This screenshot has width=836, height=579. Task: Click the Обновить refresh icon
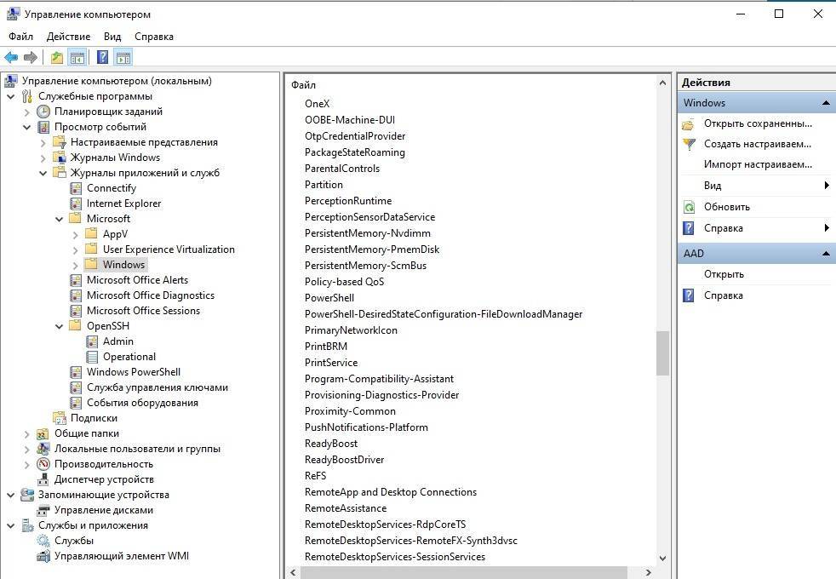tap(690, 207)
